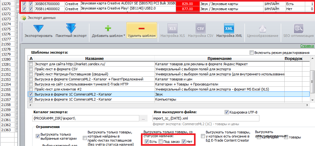Click the Экспорт данных window title icon
This screenshot has height=146, width=315.
(x=23, y=18)
